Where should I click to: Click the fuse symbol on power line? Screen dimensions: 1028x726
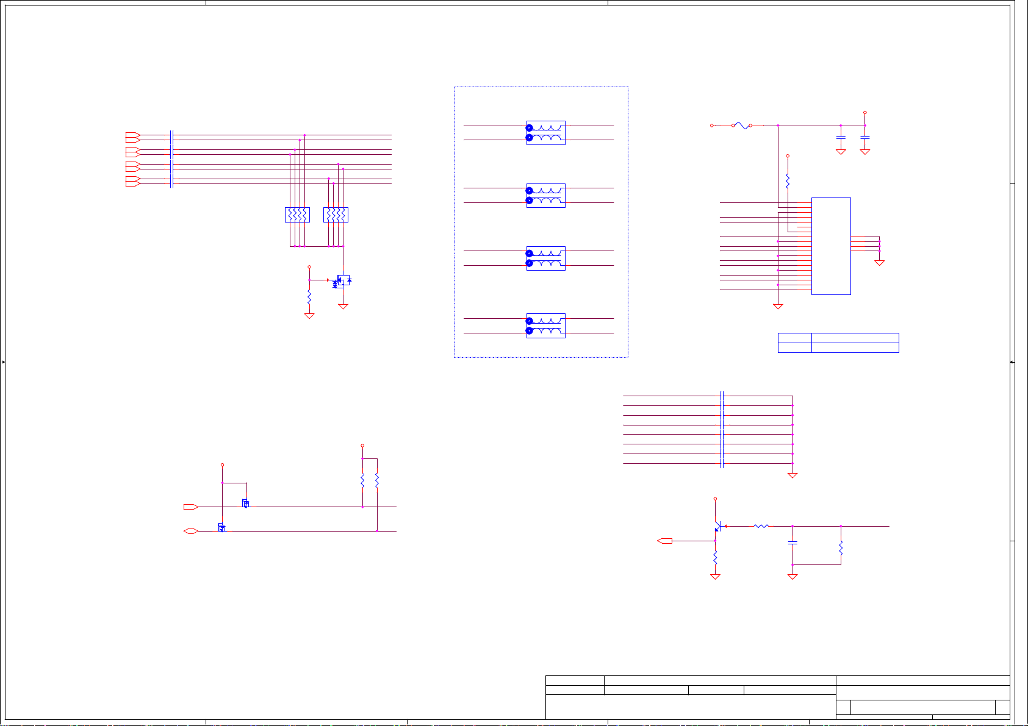click(741, 126)
